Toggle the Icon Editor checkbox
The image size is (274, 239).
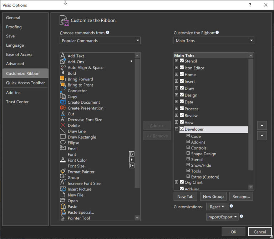(182, 68)
